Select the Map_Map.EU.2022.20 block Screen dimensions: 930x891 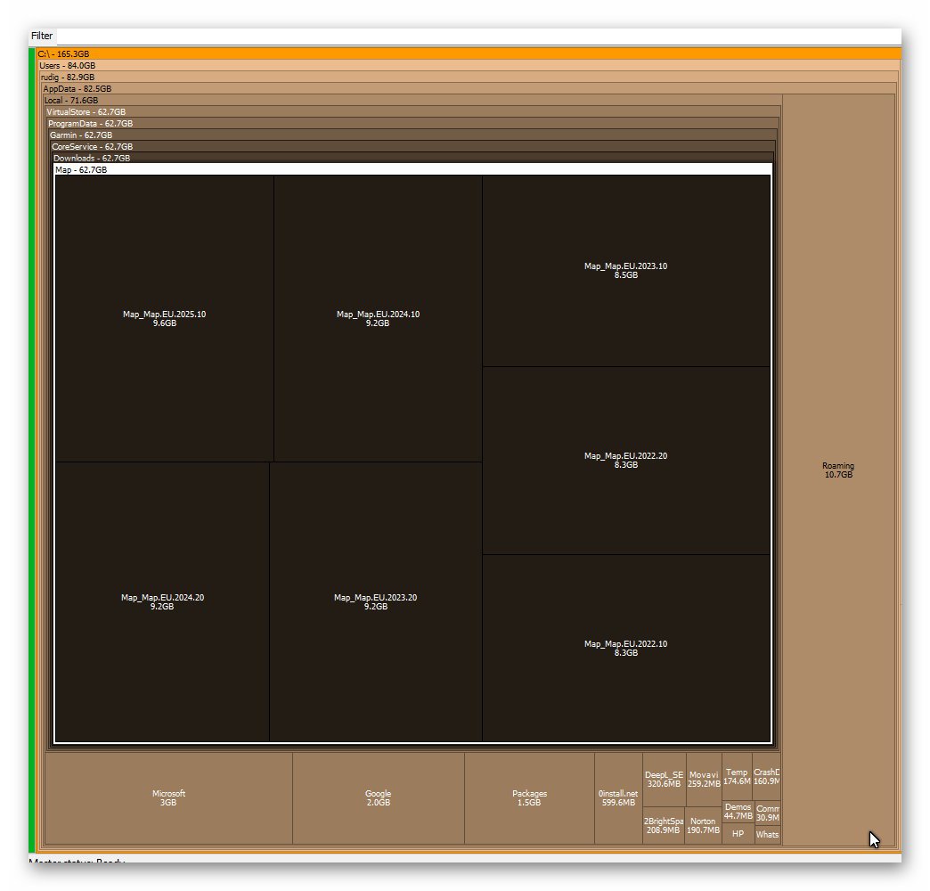[x=625, y=461]
